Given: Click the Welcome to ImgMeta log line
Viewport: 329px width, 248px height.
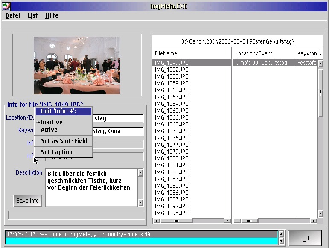Looking at the screenshot, I should click(x=141, y=234).
